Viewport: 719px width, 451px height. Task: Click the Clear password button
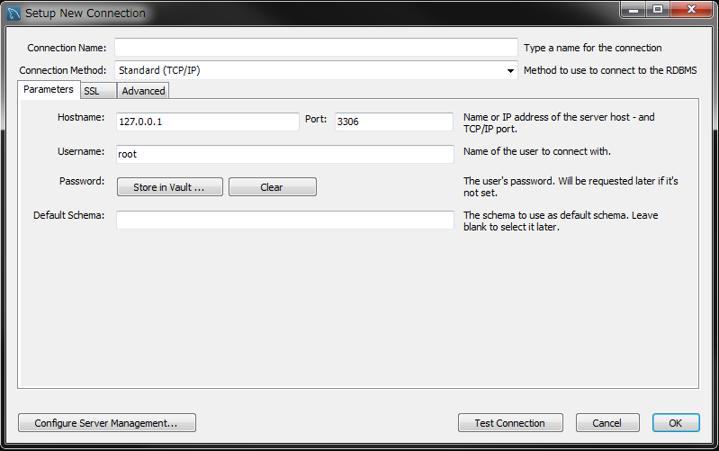pyautogui.click(x=273, y=187)
